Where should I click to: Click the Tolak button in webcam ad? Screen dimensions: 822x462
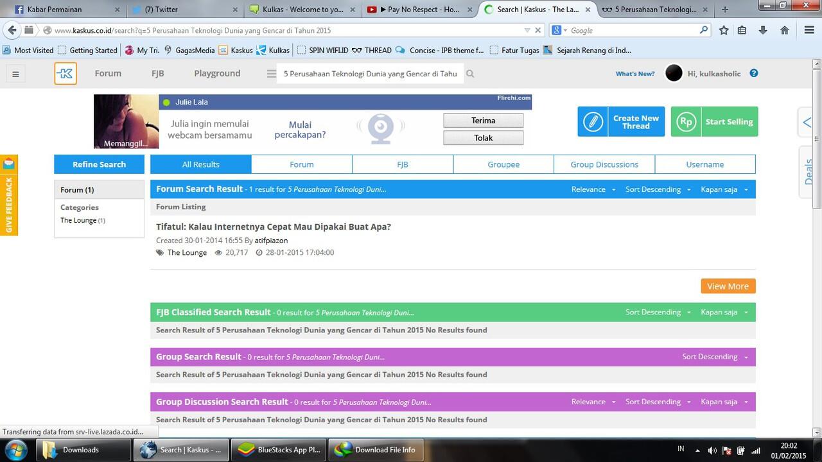(483, 138)
